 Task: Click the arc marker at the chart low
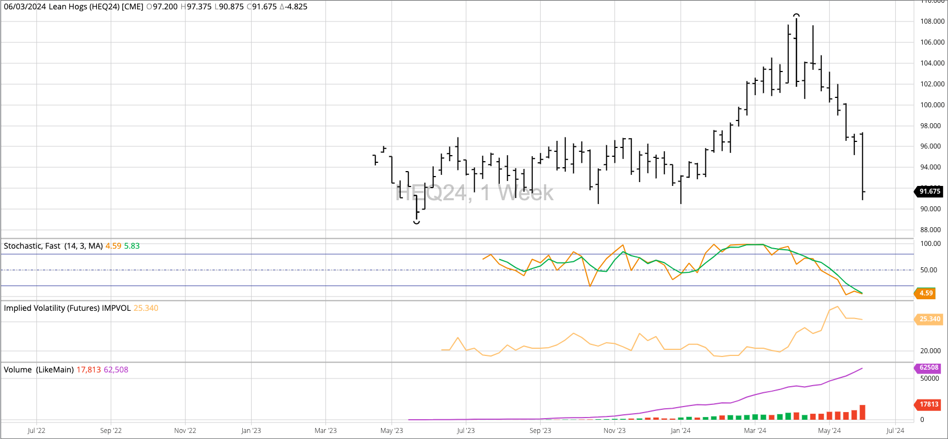417,222
